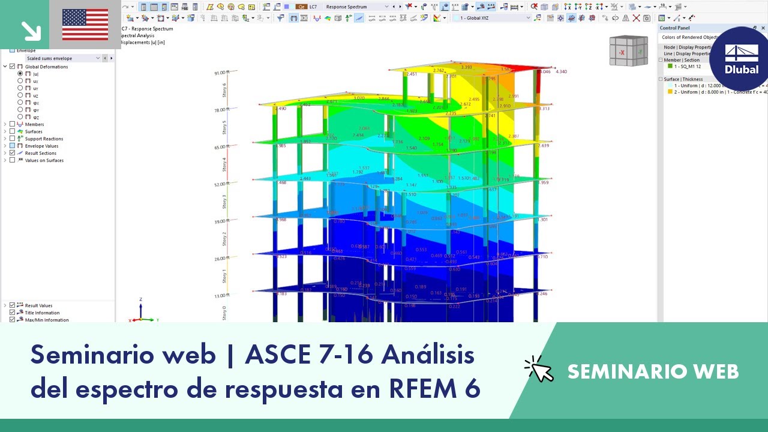Expand the Result Values tree node
This screenshot has height=432, width=768.
pyautogui.click(x=5, y=305)
